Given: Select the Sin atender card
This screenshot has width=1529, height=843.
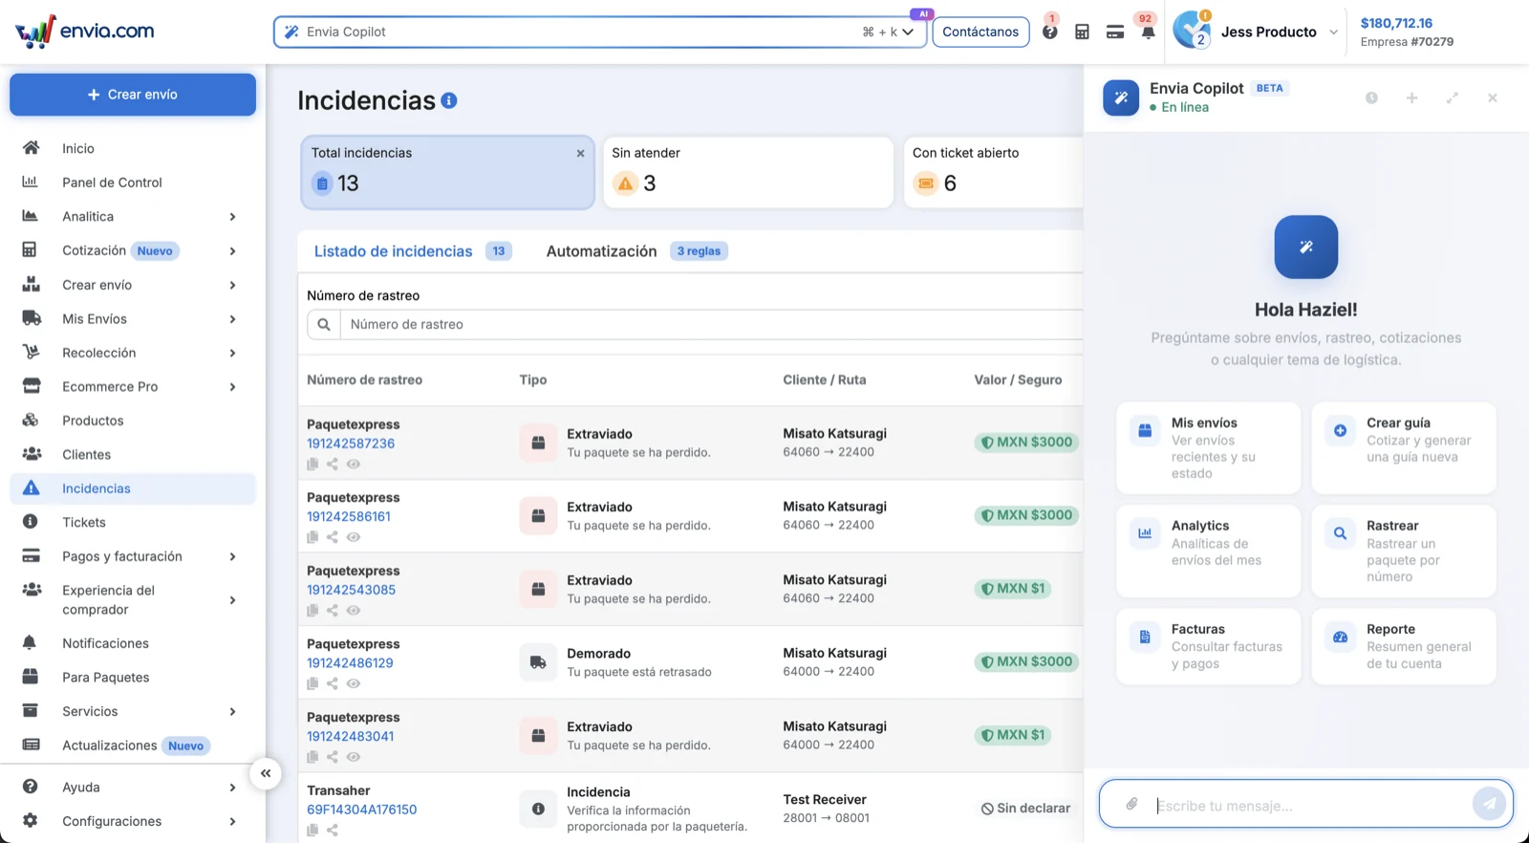Looking at the screenshot, I should coord(748,172).
